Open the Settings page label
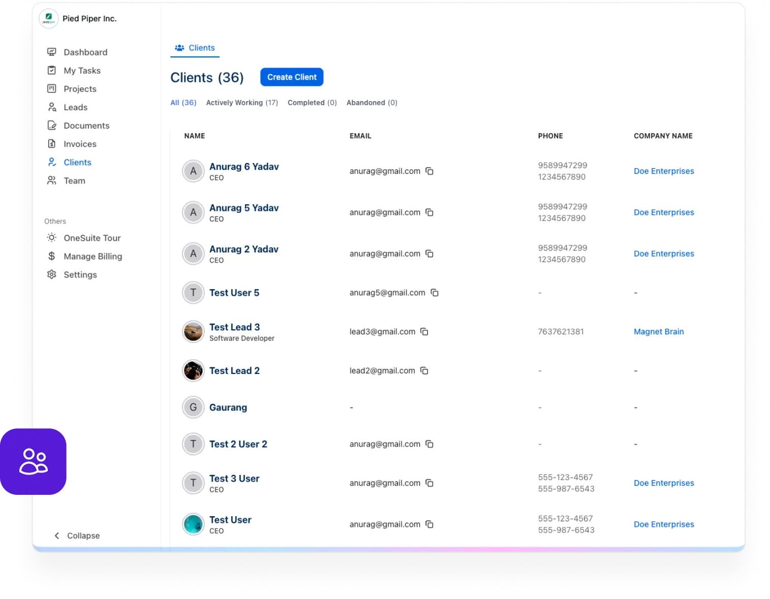This screenshot has height=599, width=770. [80, 274]
